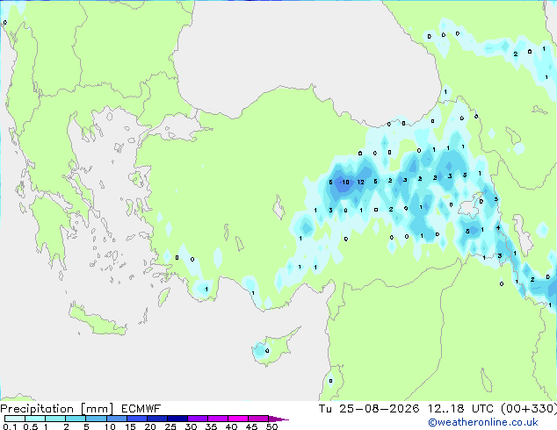Select the 25–30 mm dark navy legend swatch

pyautogui.click(x=177, y=419)
